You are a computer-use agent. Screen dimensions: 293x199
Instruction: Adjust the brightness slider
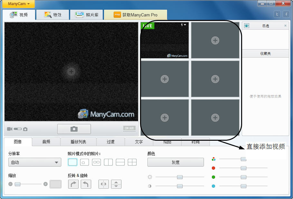179,177
